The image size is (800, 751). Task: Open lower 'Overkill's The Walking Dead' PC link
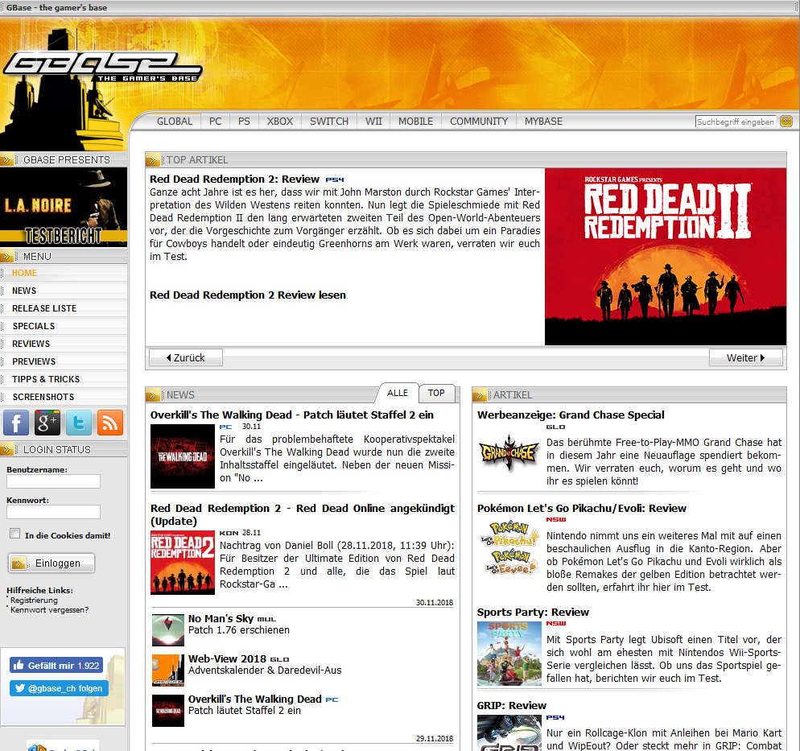(x=254, y=699)
